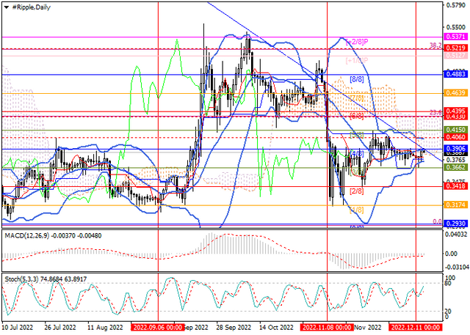Viewport: 470px width, 335px height.
Task: Click the 28 Sep 2022 date on time axis
Action: (234, 327)
